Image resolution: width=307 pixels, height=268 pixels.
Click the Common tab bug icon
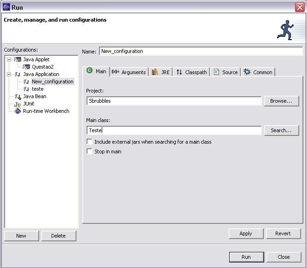pyautogui.click(x=247, y=72)
